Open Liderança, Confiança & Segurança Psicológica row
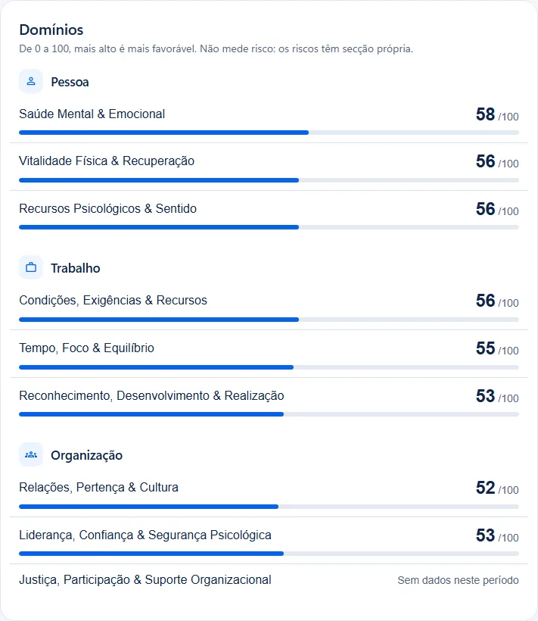Image resolution: width=538 pixels, height=621 pixels. tap(269, 541)
